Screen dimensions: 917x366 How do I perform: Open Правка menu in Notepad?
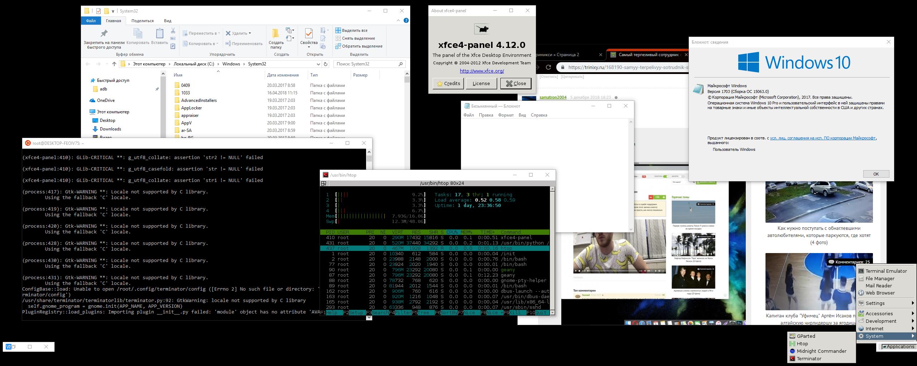click(x=486, y=115)
